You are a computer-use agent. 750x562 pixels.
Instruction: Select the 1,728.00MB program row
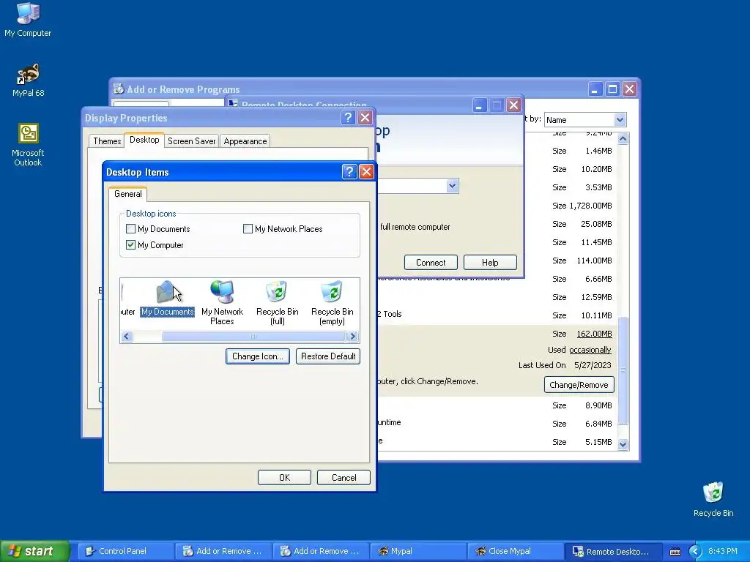[x=497, y=206]
